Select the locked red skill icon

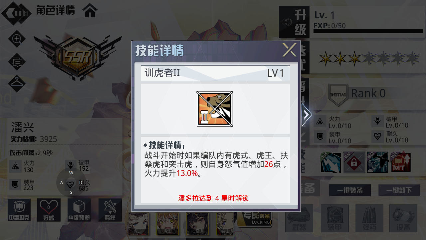click(x=354, y=163)
